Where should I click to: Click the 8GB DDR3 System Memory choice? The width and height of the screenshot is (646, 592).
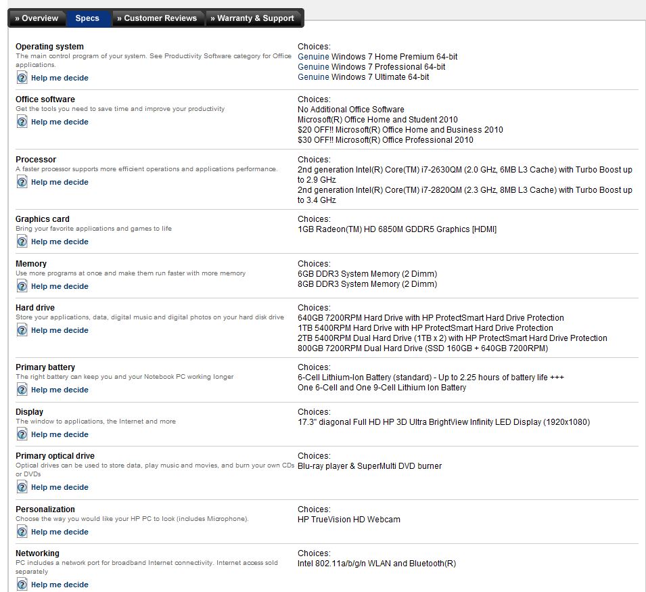pyautogui.click(x=367, y=284)
